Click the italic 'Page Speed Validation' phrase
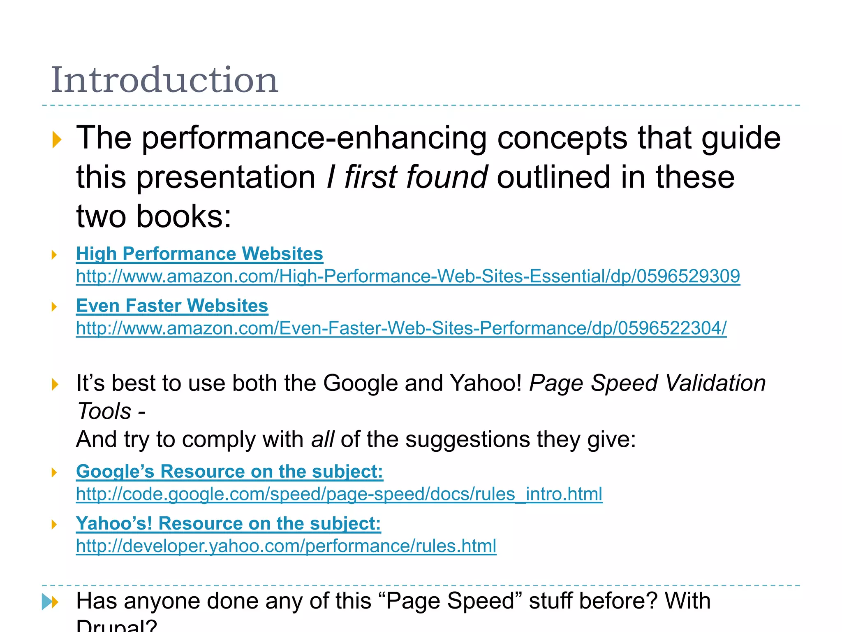The height and width of the screenshot is (632, 842). pyautogui.click(x=647, y=383)
